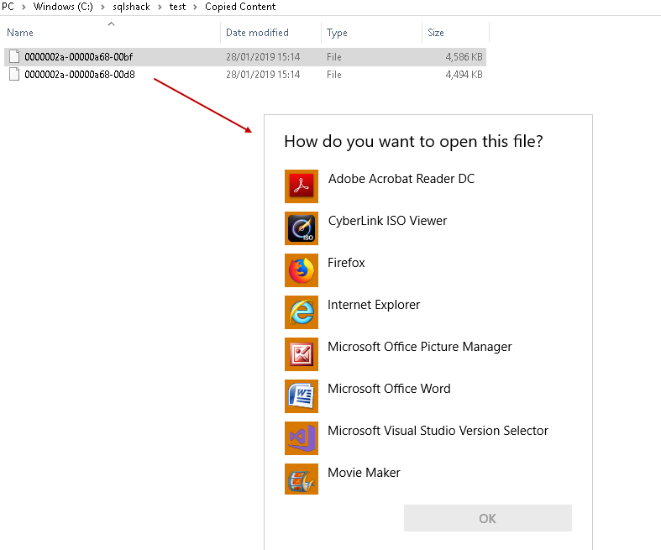
Task: Navigate to sqlshack in breadcrumb path
Action: (130, 7)
